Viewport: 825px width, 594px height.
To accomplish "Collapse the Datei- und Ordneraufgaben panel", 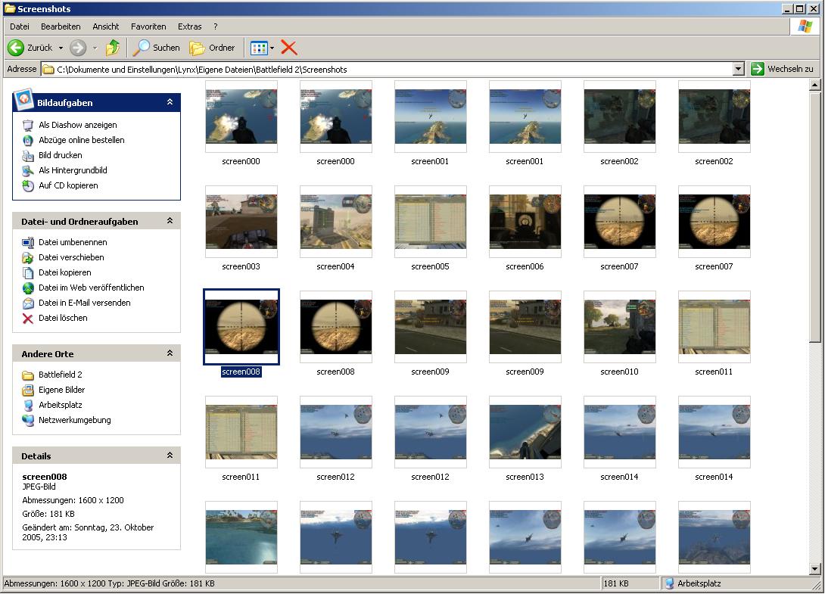I will point(170,221).
